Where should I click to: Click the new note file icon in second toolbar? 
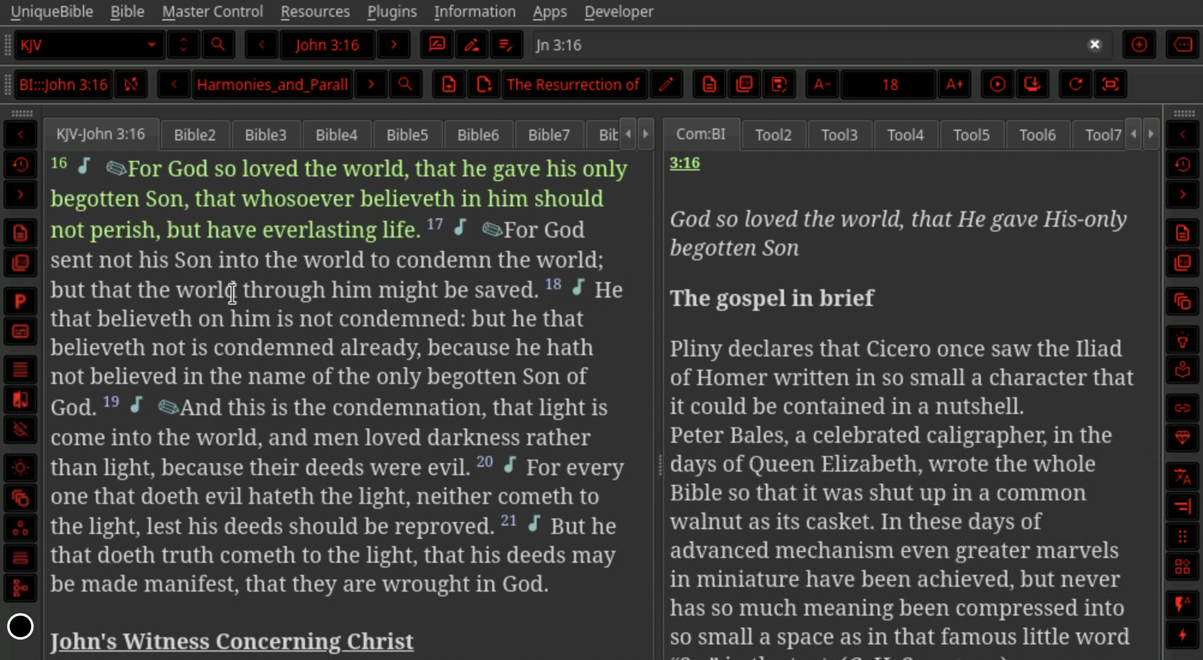click(449, 85)
